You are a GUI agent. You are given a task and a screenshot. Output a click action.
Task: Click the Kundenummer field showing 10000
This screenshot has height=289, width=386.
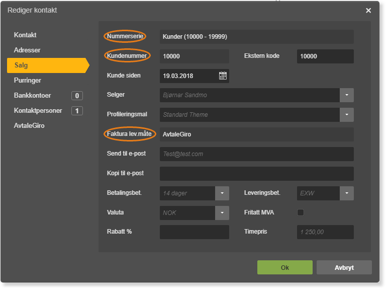pos(195,56)
